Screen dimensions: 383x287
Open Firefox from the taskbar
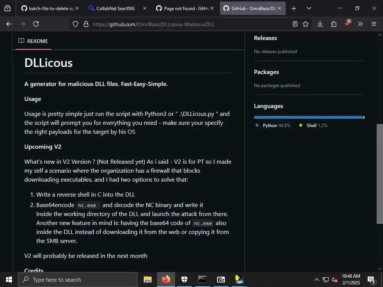point(166,280)
